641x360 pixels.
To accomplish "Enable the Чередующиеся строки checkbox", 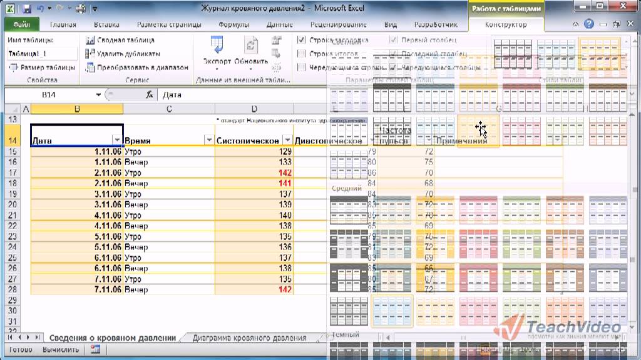I will click(301, 67).
